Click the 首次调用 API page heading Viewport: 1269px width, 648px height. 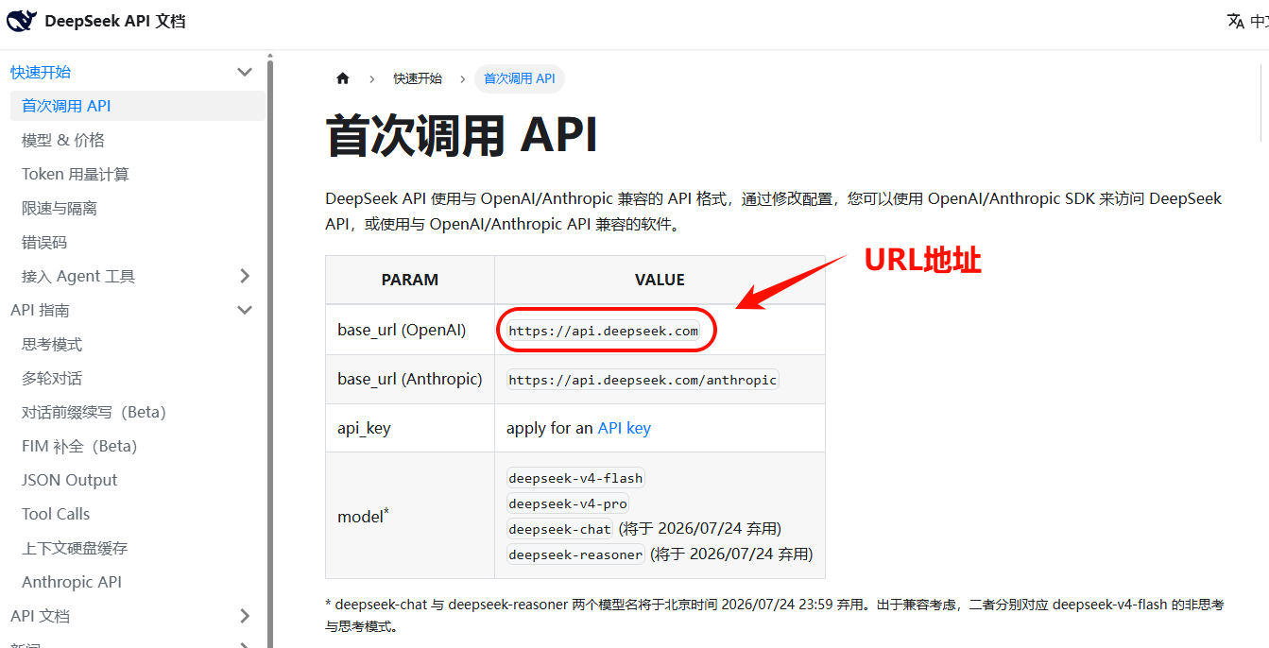462,135
